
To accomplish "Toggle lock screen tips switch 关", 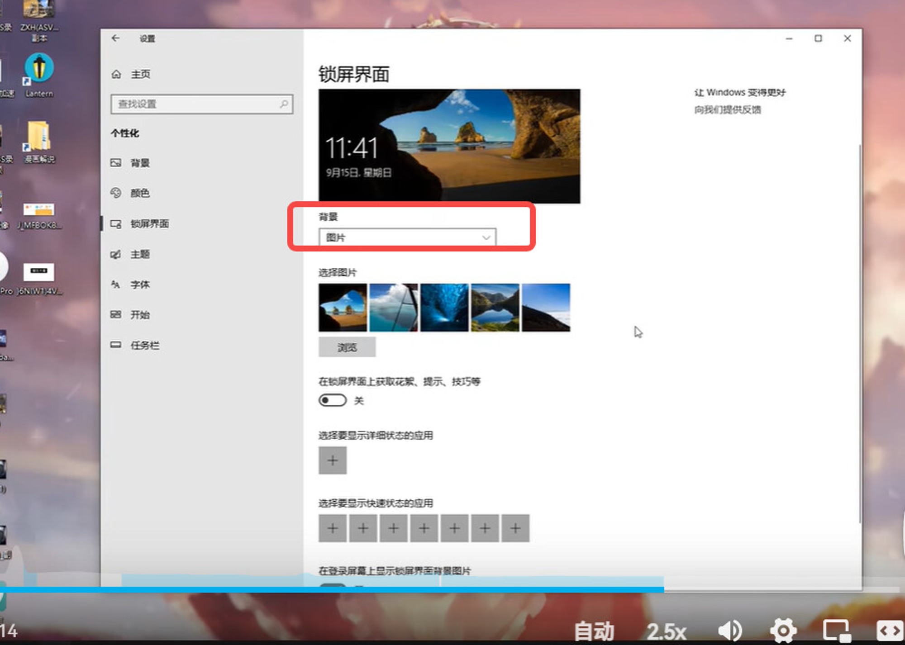I will [x=333, y=400].
